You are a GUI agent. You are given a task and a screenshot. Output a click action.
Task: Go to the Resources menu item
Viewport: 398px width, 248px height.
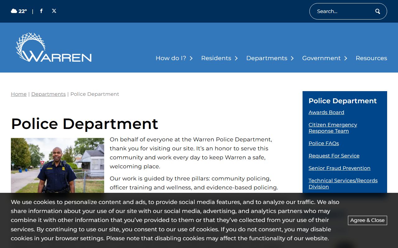[x=371, y=58]
